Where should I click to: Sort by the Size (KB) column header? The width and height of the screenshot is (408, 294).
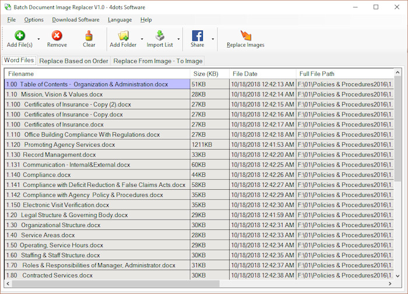(x=210, y=74)
